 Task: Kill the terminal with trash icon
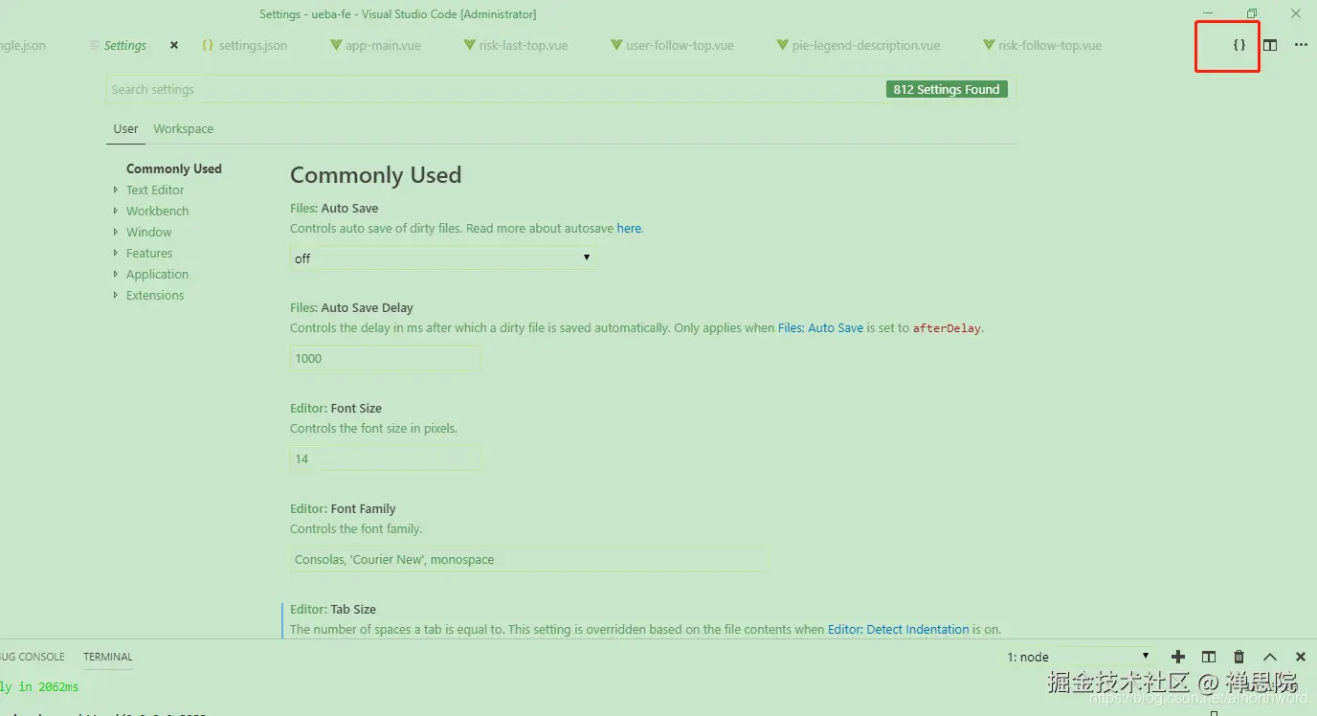pyautogui.click(x=1239, y=657)
